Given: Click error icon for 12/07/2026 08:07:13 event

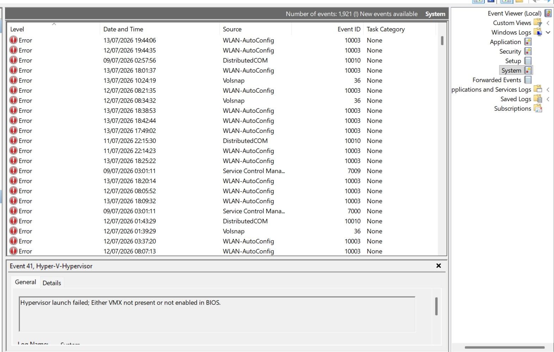Looking at the screenshot, I should [13, 251].
